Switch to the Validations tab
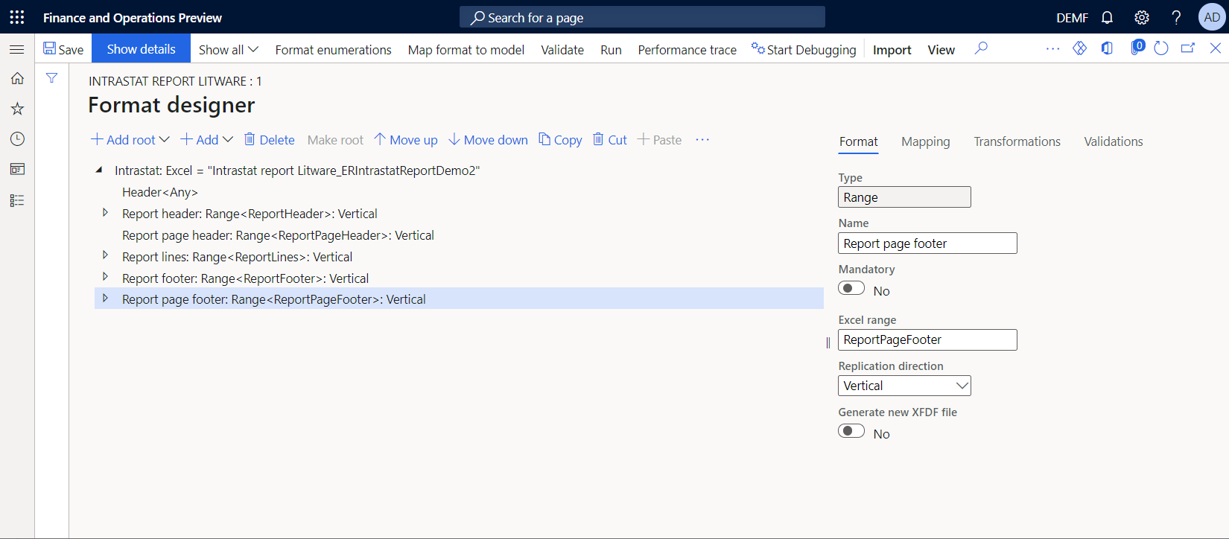Screen dimensions: 1229x539 coord(1113,141)
